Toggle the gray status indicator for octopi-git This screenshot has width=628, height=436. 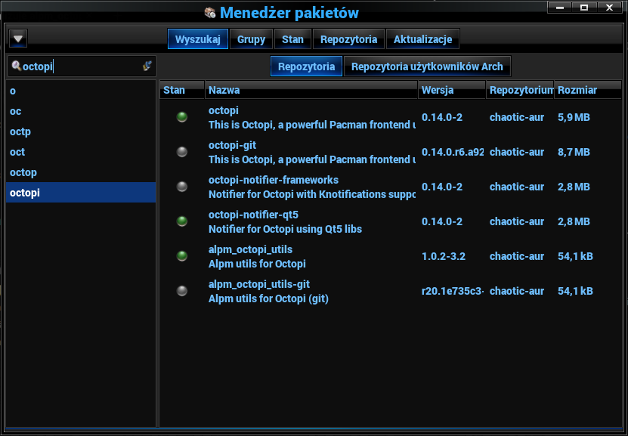click(x=182, y=152)
